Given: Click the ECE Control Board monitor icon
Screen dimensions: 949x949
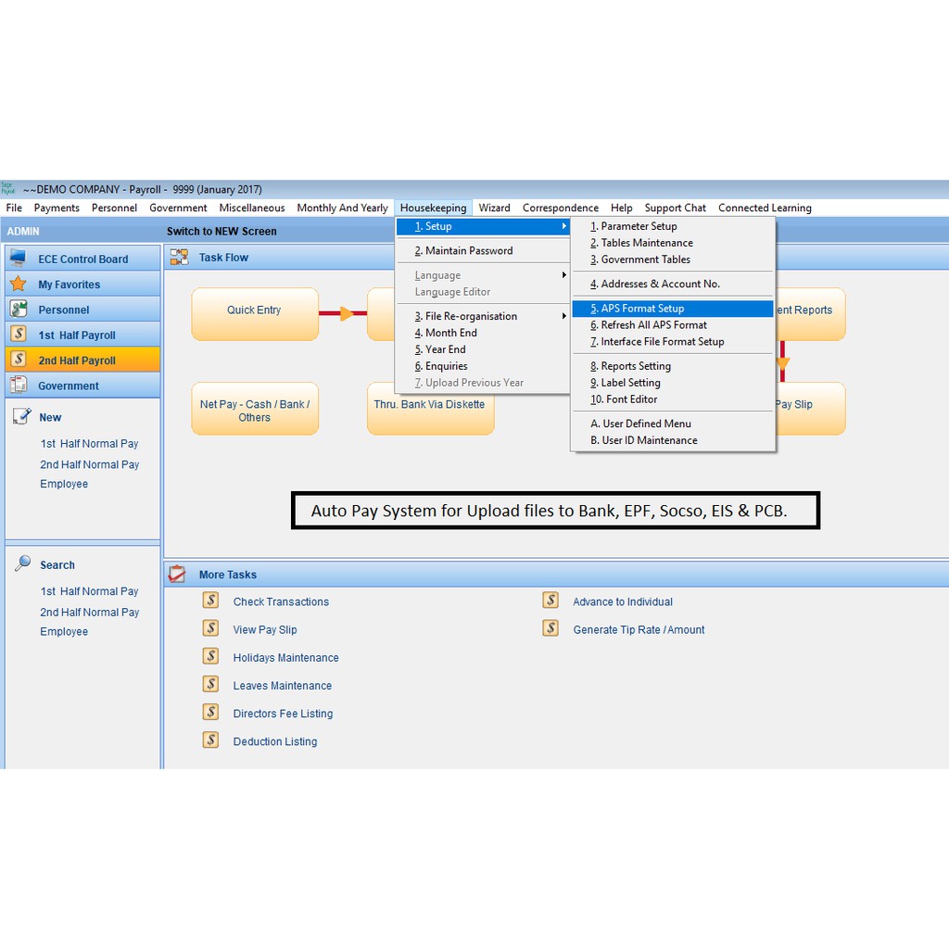Looking at the screenshot, I should click(19, 259).
